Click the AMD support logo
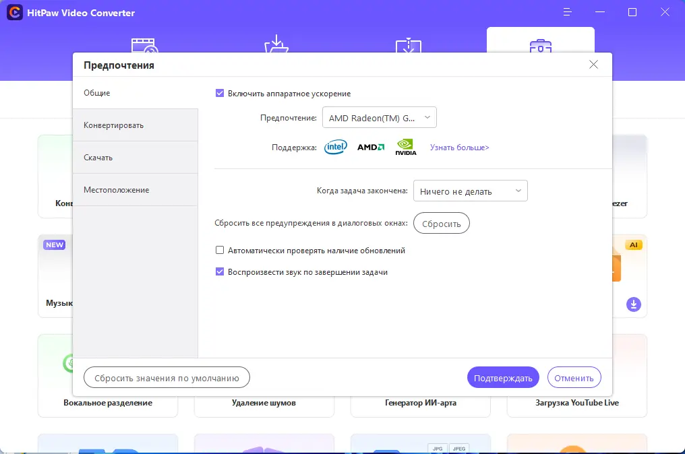This screenshot has width=685, height=454. click(370, 147)
